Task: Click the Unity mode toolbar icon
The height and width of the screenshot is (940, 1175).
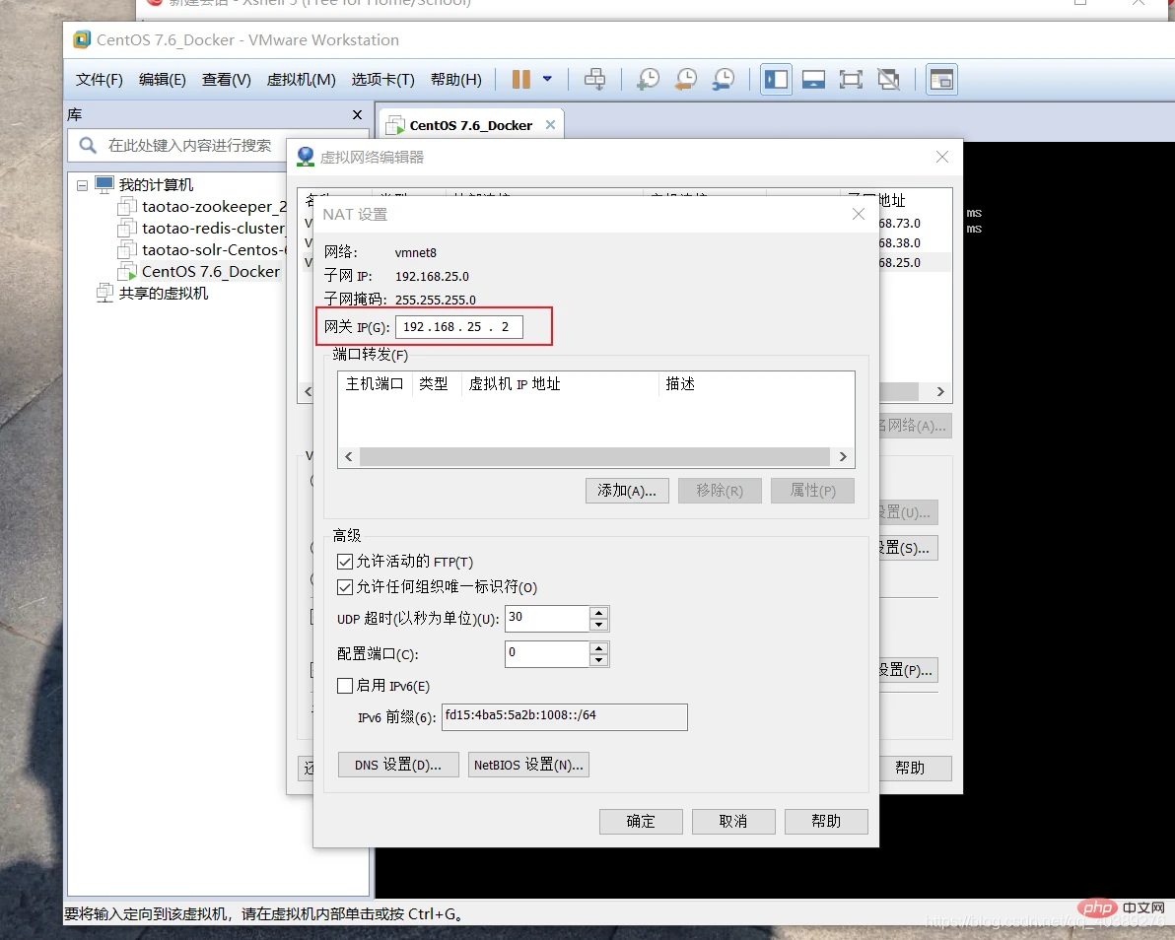Action: 889,80
